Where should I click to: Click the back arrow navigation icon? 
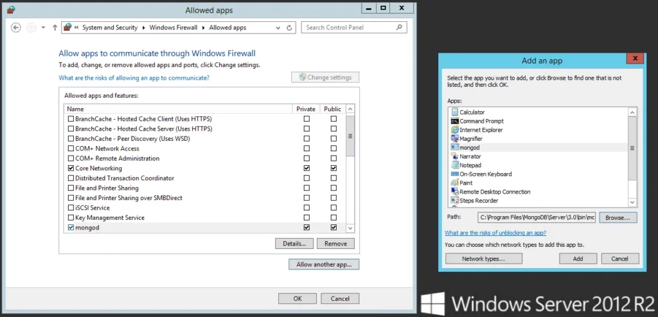[16, 28]
